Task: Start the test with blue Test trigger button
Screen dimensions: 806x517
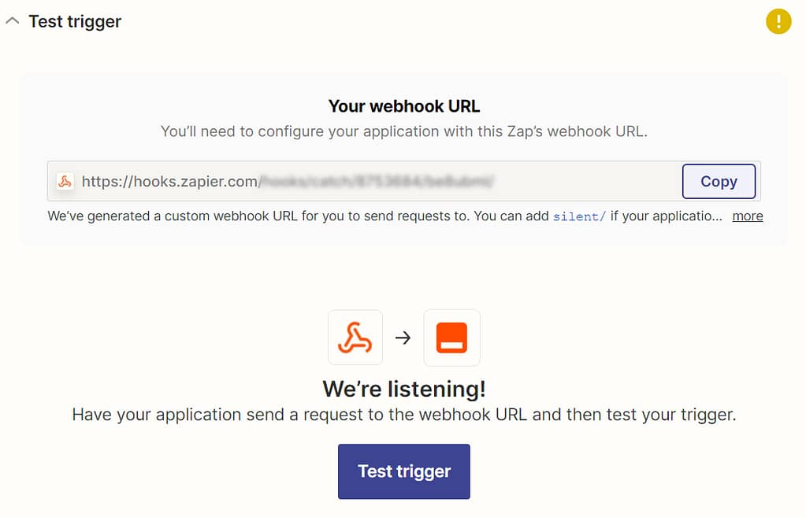Action: (404, 471)
